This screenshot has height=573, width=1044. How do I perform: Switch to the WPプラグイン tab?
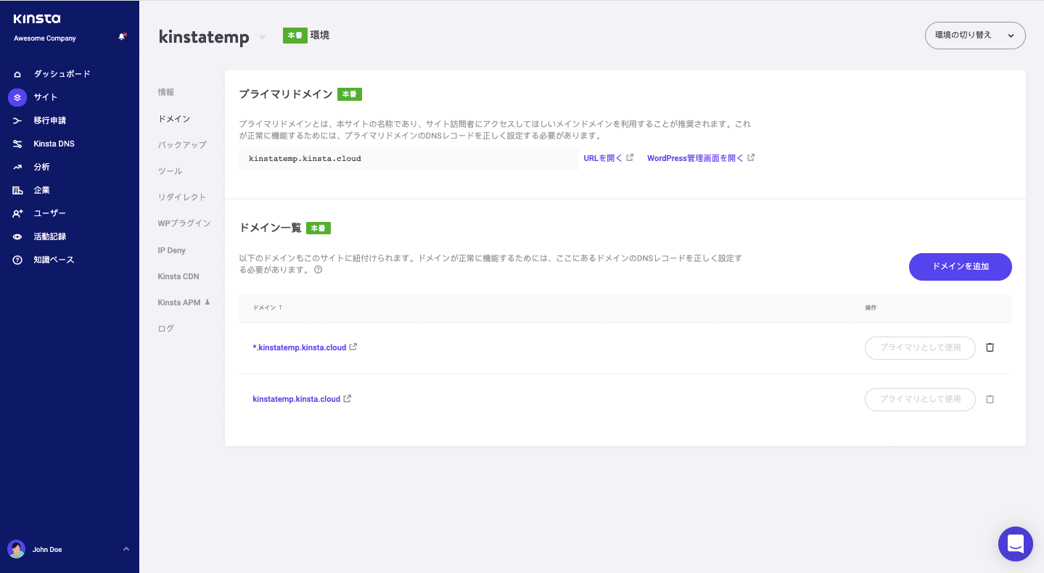click(184, 223)
